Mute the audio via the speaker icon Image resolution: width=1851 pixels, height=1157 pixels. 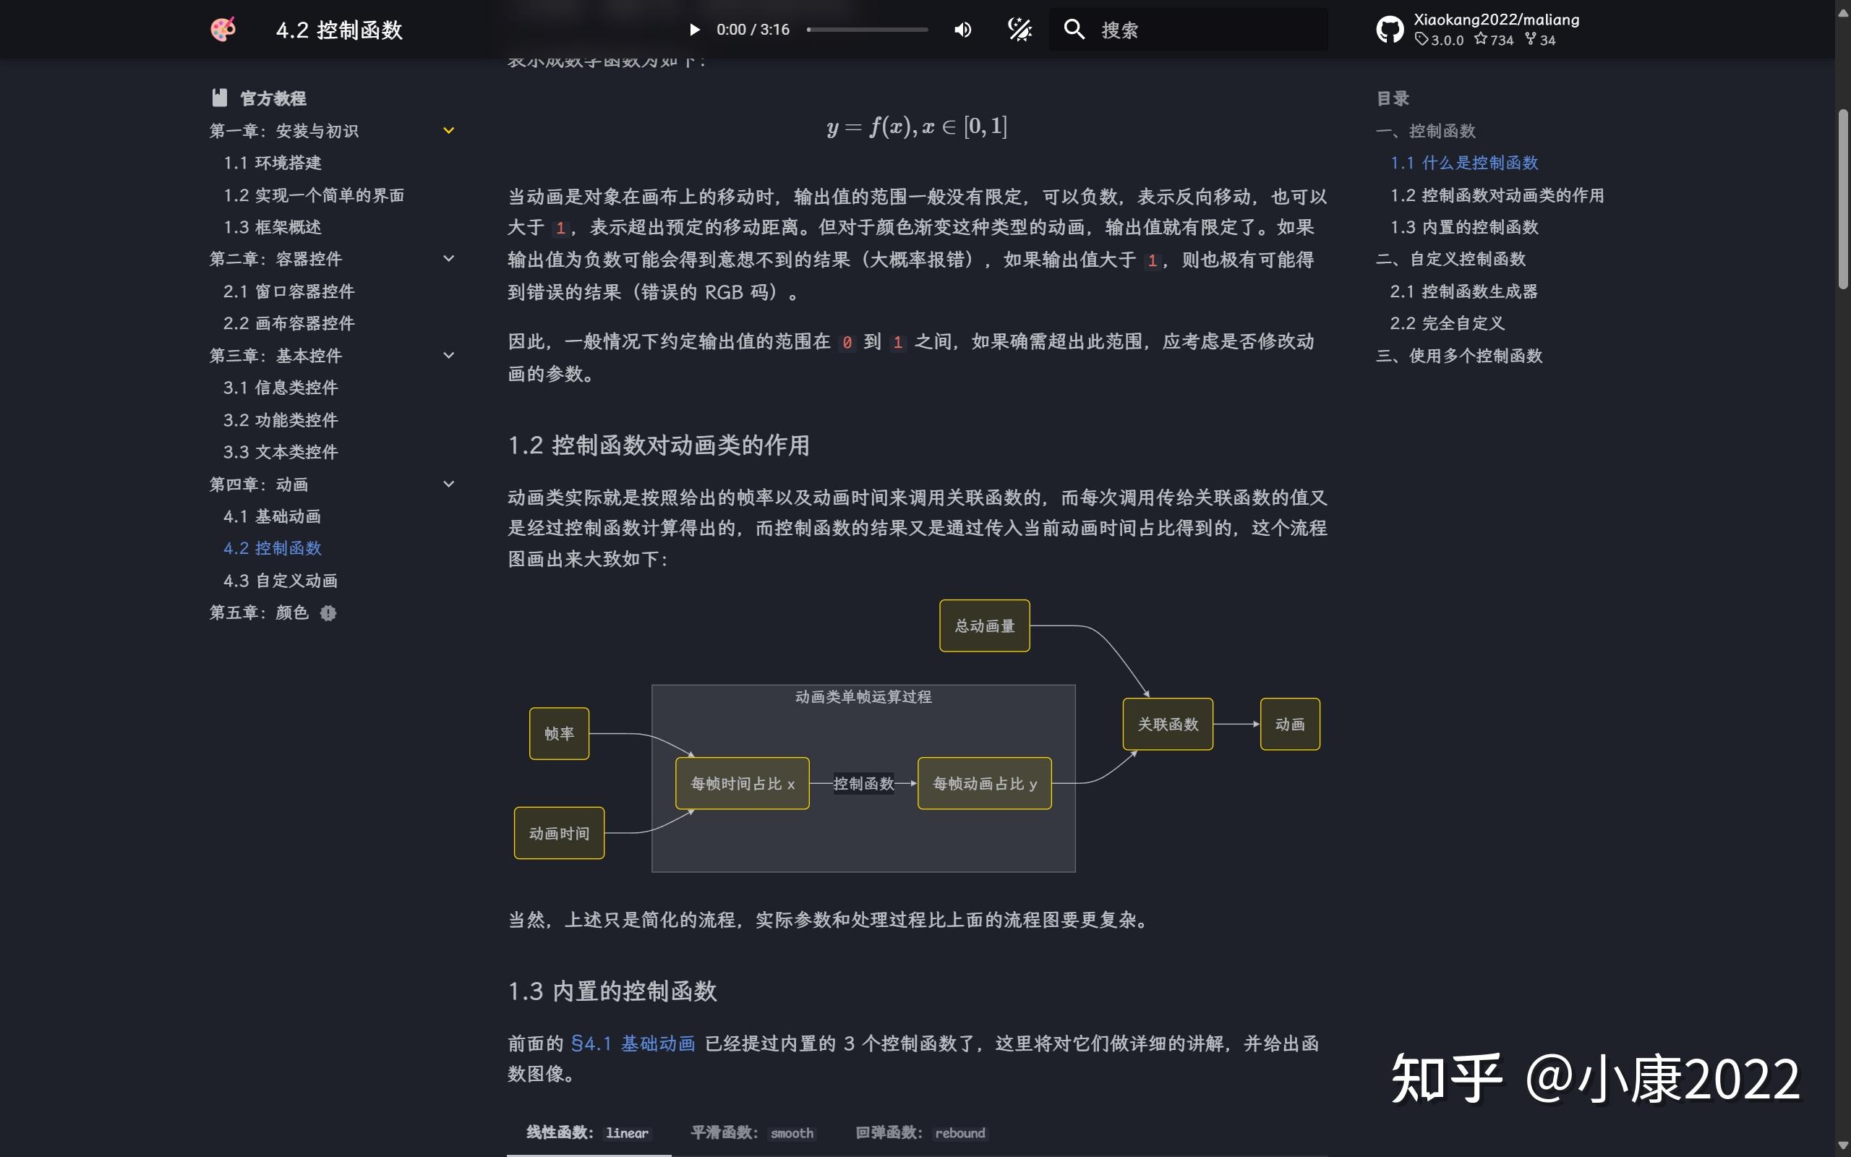tap(962, 29)
